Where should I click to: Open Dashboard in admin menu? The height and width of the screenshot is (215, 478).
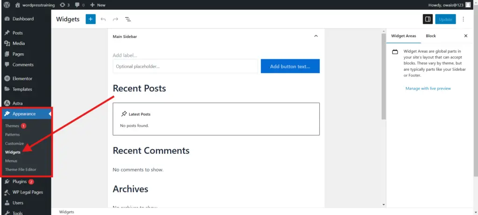click(x=26, y=19)
